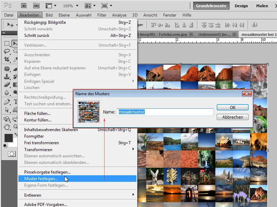
Task: Distribute left edges in options bar
Action: tap(227, 25)
